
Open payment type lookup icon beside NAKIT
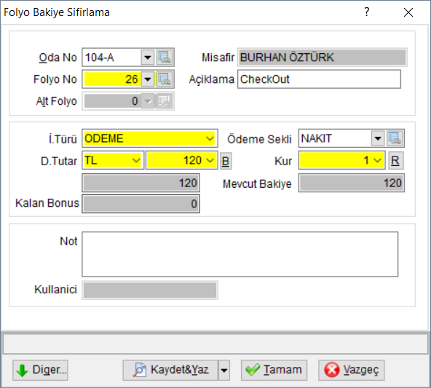click(x=395, y=138)
